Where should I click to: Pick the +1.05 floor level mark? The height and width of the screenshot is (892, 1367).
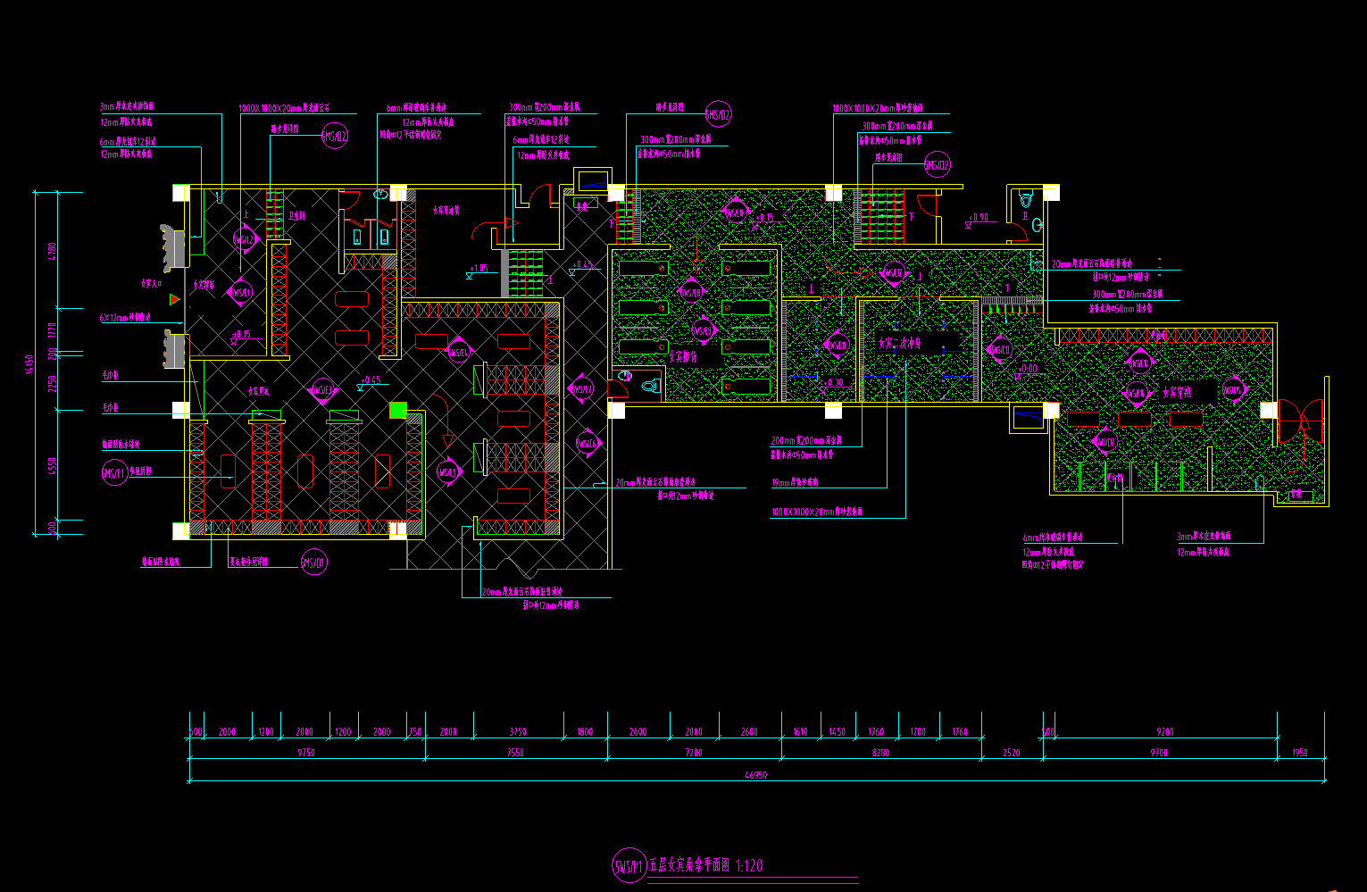[x=478, y=268]
